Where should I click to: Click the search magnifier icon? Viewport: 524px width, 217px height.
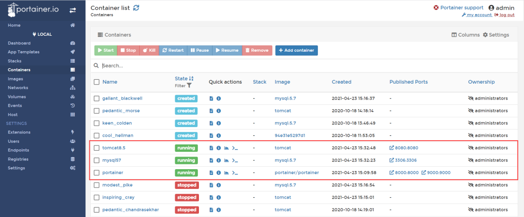pos(96,66)
